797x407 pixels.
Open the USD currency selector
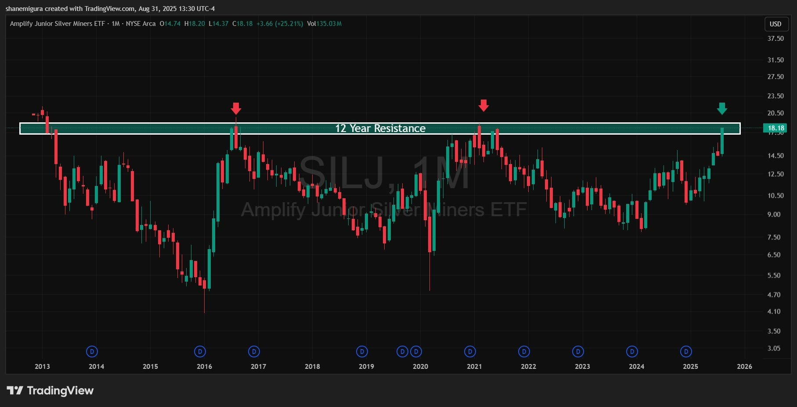point(775,24)
